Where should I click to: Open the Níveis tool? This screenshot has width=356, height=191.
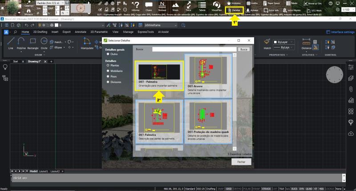point(176,6)
